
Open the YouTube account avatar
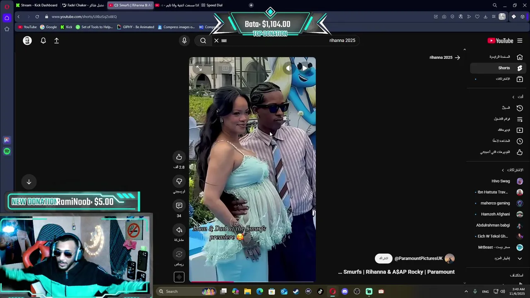(27, 41)
